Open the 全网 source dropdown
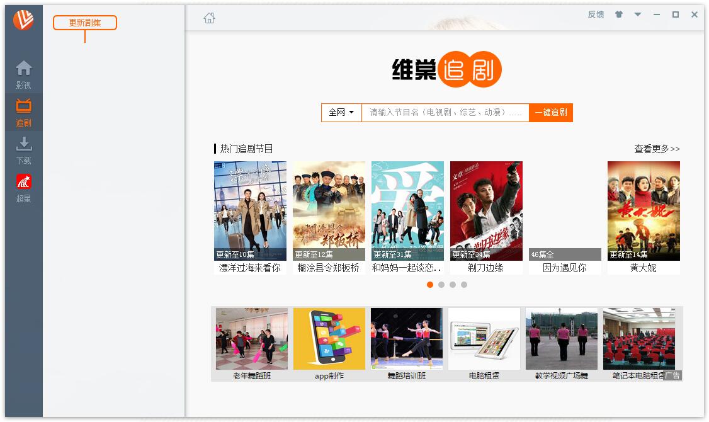This screenshot has height=422, width=709. coord(341,111)
